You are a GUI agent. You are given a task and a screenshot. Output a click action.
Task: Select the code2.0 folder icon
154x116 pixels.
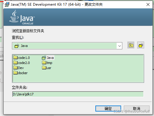15,62
